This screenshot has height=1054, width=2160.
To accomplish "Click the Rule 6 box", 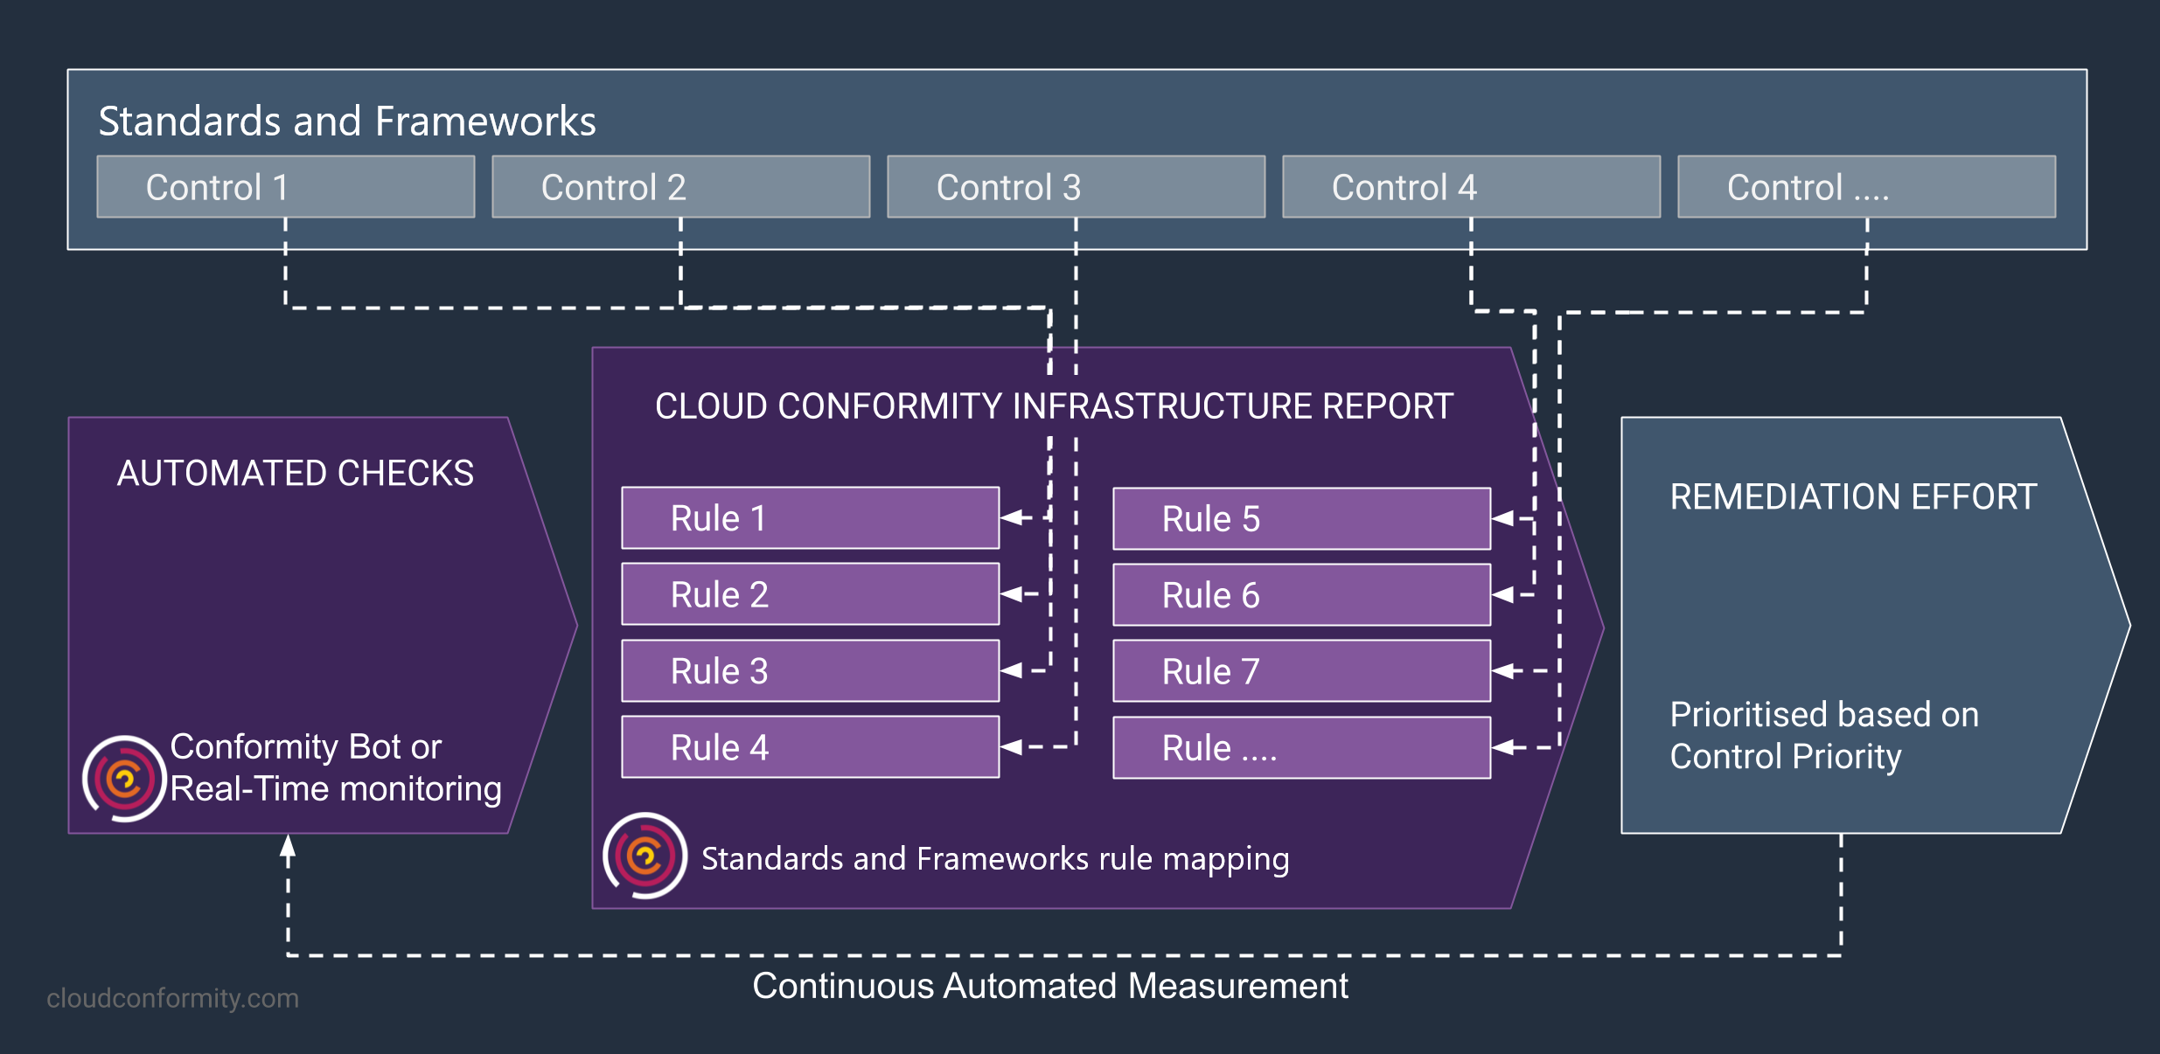I will coord(1302,595).
